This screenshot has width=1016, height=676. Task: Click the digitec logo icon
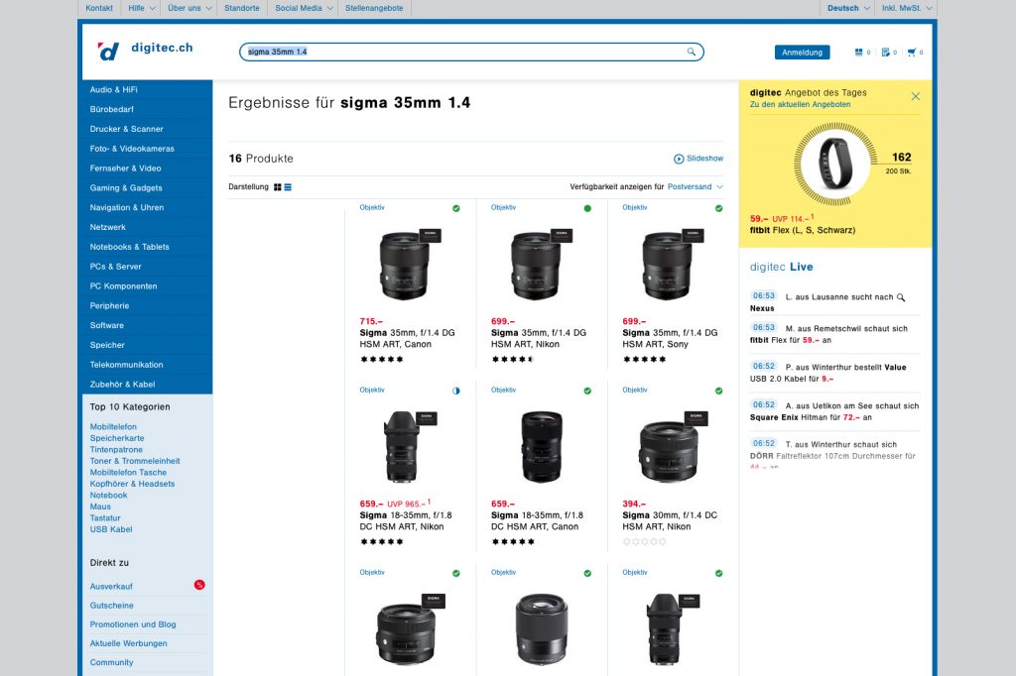[108, 52]
